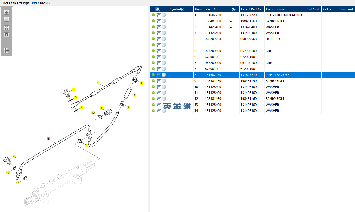Click gear icon for item 12 BANJO BOLT
Viewport: 355px width, 212px height.
153,99
